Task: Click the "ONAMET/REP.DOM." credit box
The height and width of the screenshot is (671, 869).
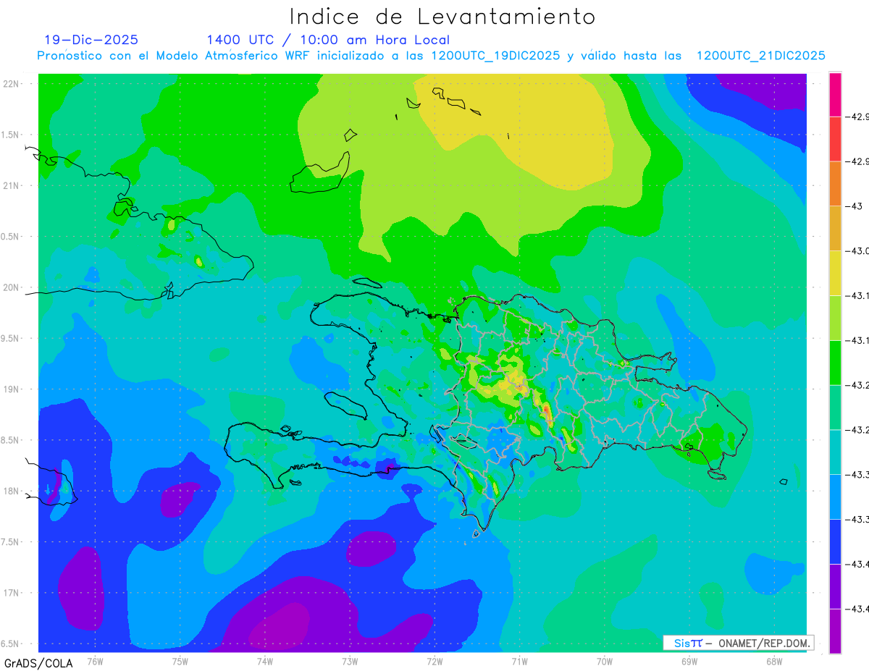Action: (738, 643)
